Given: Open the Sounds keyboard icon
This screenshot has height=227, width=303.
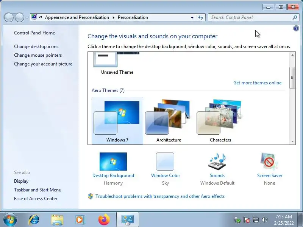Looking at the screenshot, I should tap(217, 162).
